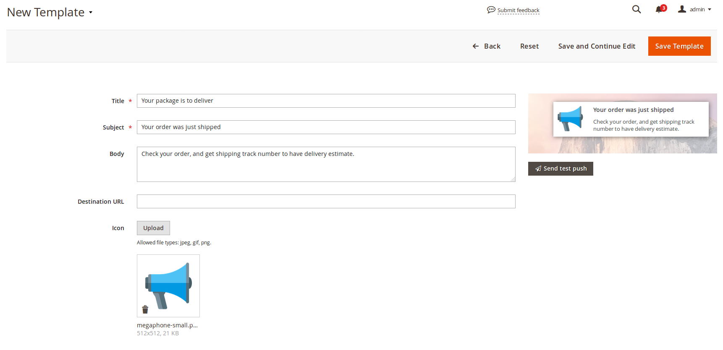The image size is (723, 350).
Task: Save the template
Action: 679,46
